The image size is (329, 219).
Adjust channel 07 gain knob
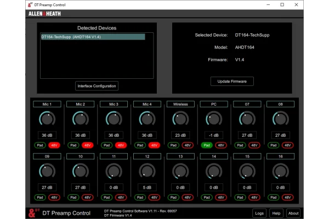[247, 119]
